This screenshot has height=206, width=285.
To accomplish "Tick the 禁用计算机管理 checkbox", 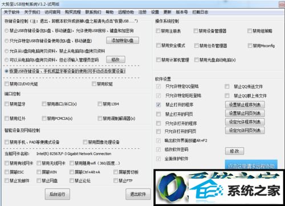I will 158,60.
